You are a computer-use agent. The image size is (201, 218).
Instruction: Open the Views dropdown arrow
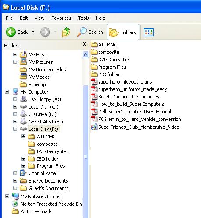coord(156,32)
